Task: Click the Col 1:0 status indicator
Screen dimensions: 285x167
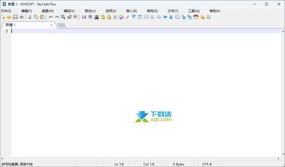Action: (x=149, y=164)
